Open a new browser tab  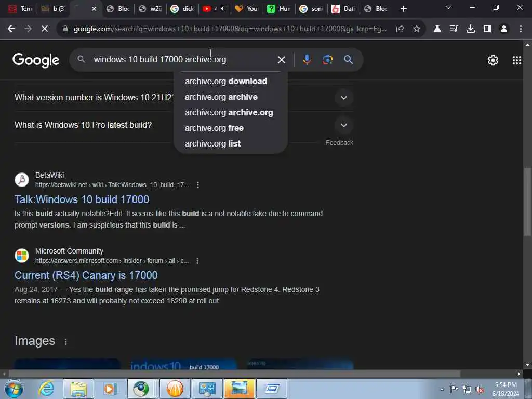pyautogui.click(x=403, y=9)
